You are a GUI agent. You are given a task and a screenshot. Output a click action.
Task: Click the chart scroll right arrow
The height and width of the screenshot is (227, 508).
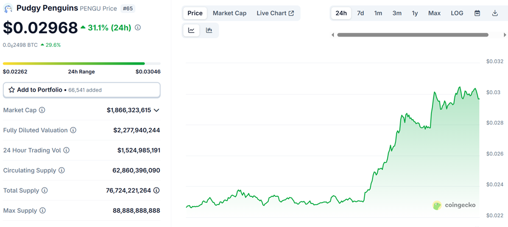[504, 35]
